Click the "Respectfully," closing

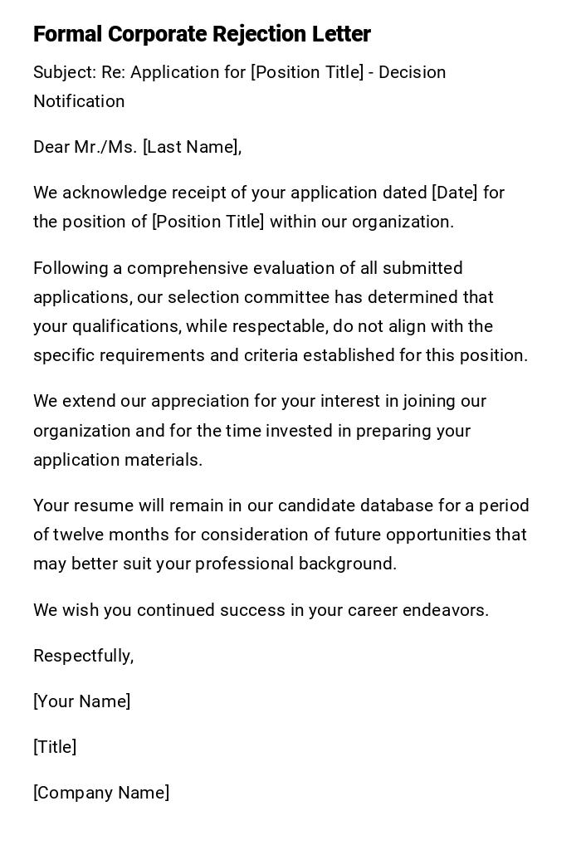click(x=83, y=656)
